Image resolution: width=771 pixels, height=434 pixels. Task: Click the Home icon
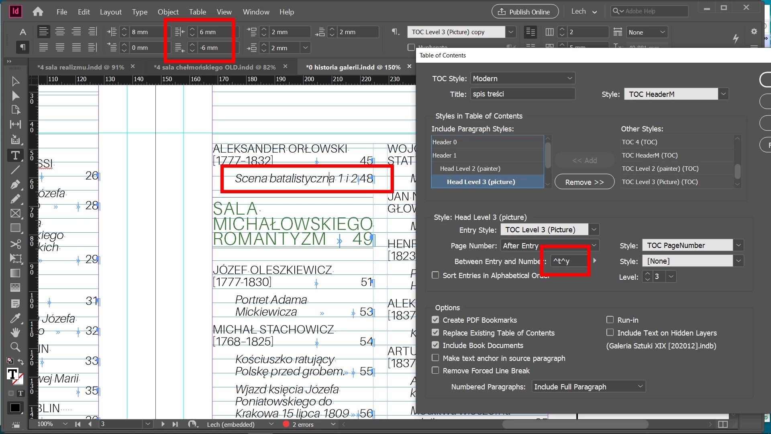[38, 12]
